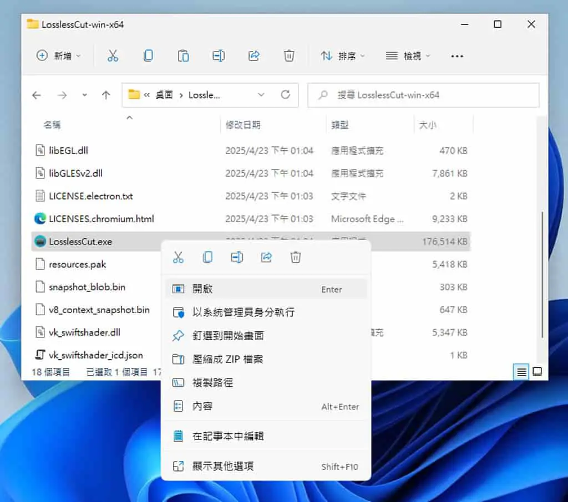Select the vk_swiftshader.dll file
The image size is (568, 502).
[84, 332]
